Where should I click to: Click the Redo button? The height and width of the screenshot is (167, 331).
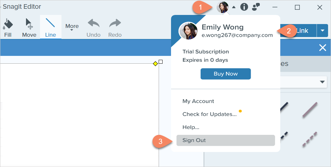(x=115, y=28)
